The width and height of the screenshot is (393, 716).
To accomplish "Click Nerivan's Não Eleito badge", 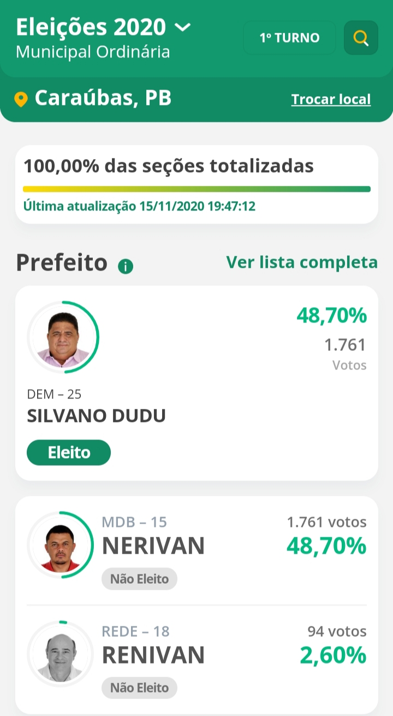I will coord(139,579).
